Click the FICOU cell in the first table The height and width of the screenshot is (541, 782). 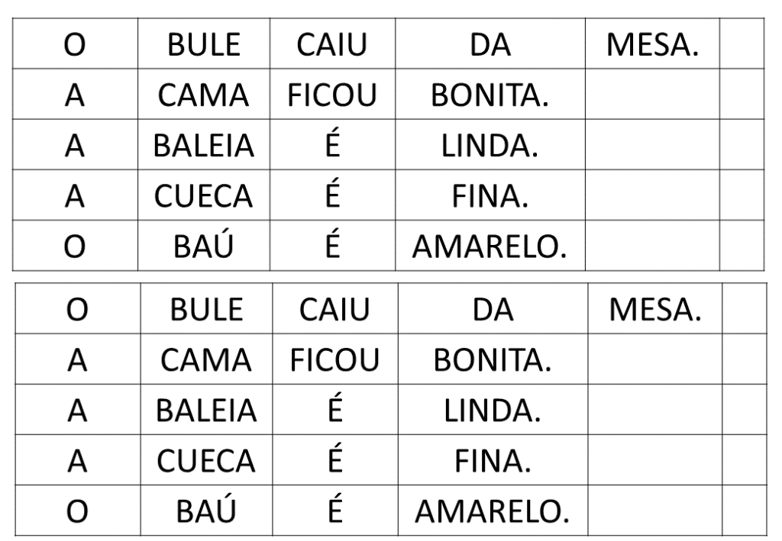point(331,96)
